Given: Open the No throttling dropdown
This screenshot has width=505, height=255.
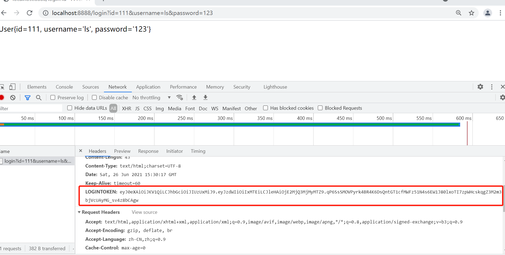Looking at the screenshot, I should pos(152,98).
